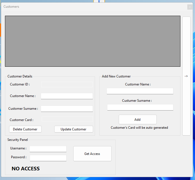Focus Customer Surname field in Customer Details
This screenshot has height=180, width=195.
tap(67, 109)
